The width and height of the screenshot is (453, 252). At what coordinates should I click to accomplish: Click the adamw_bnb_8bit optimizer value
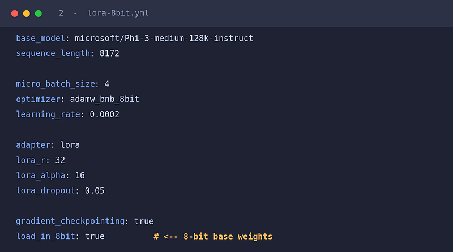[105, 100]
